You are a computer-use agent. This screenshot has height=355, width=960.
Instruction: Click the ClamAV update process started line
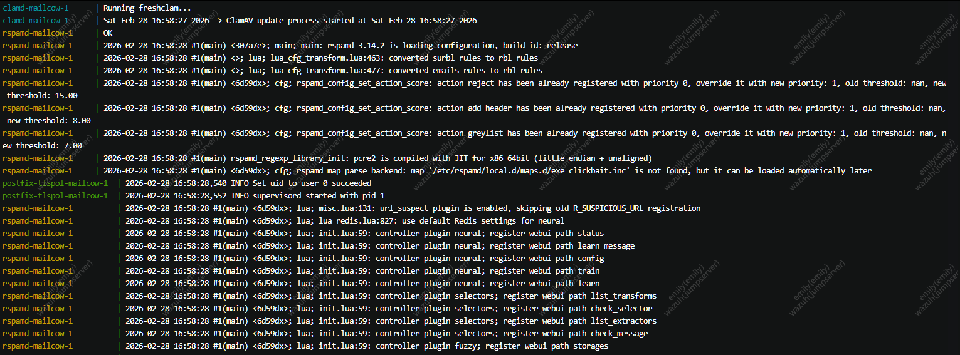click(x=290, y=21)
